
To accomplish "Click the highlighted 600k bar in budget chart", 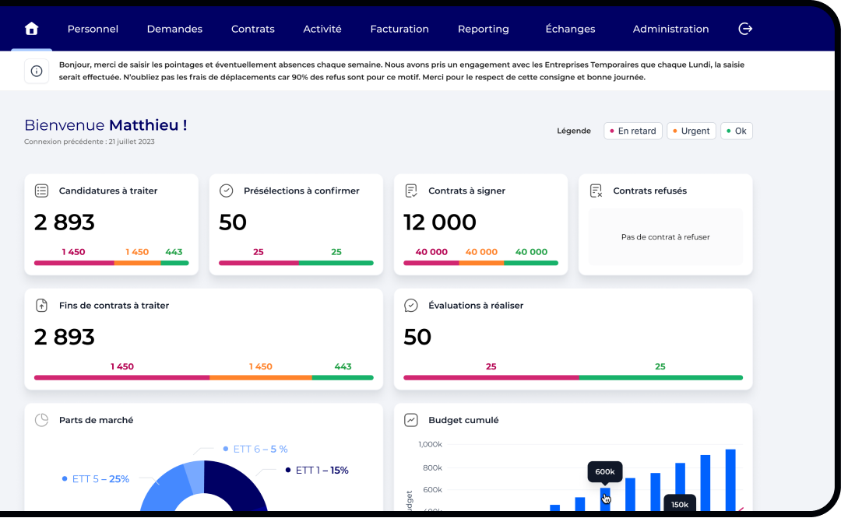I will coord(605,499).
